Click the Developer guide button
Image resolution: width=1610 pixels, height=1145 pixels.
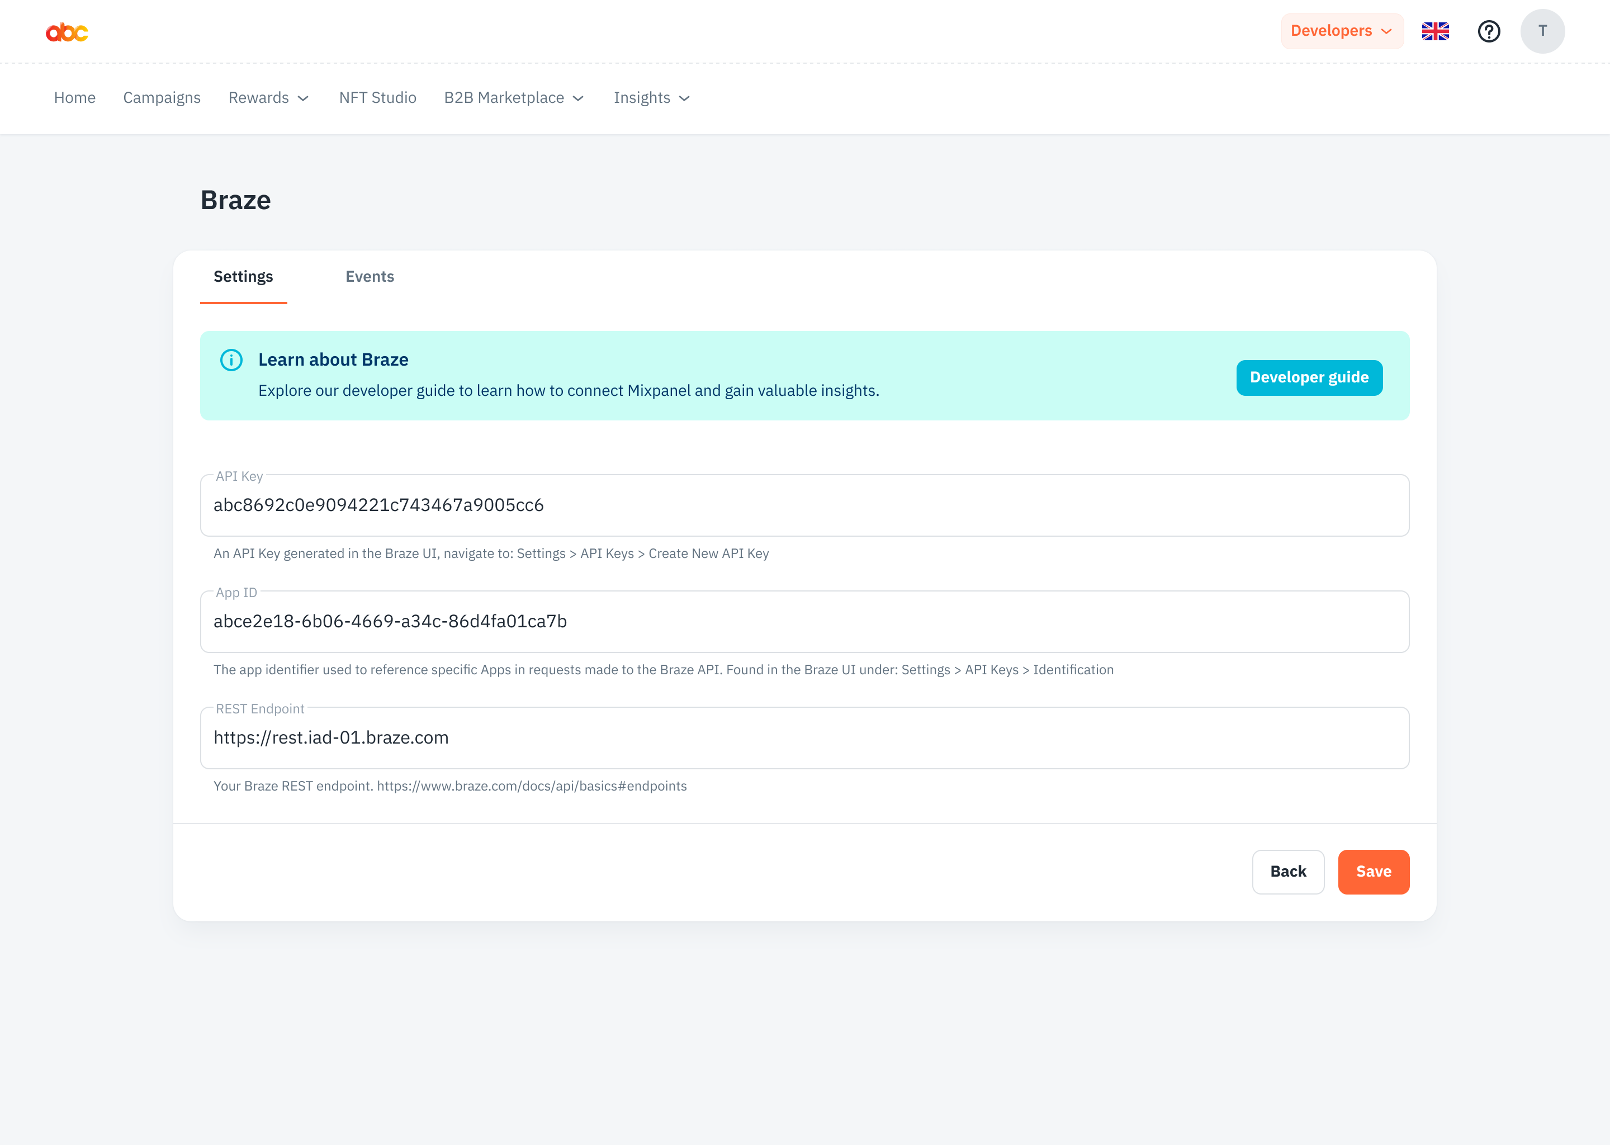coord(1309,378)
